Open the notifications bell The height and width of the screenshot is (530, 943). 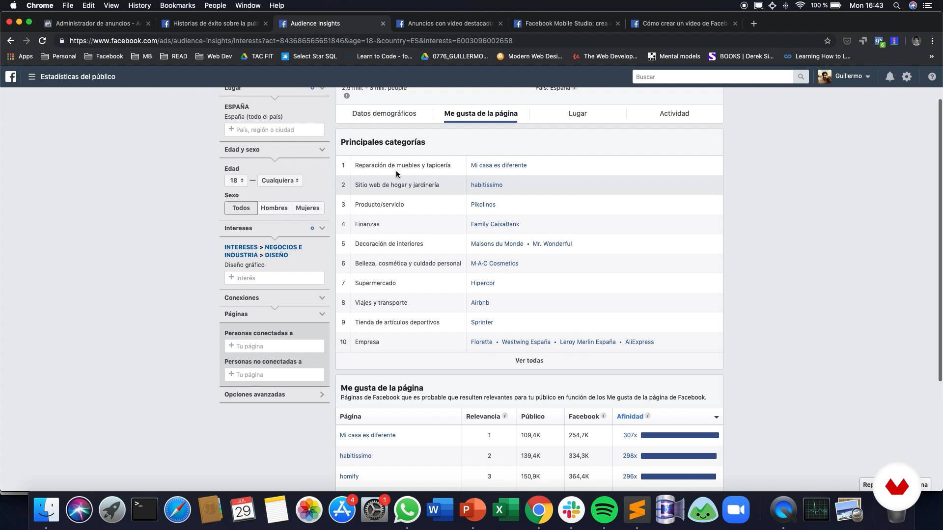tap(889, 77)
